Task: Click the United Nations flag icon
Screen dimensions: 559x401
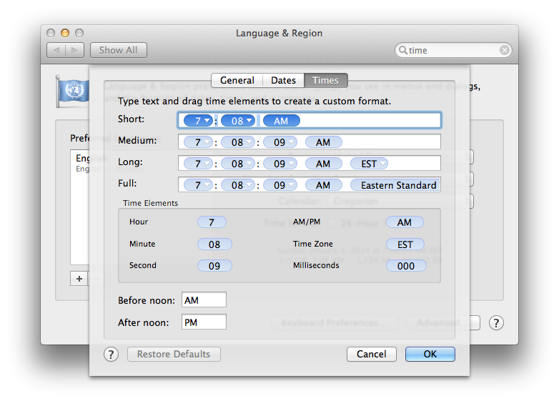Action: 72,91
